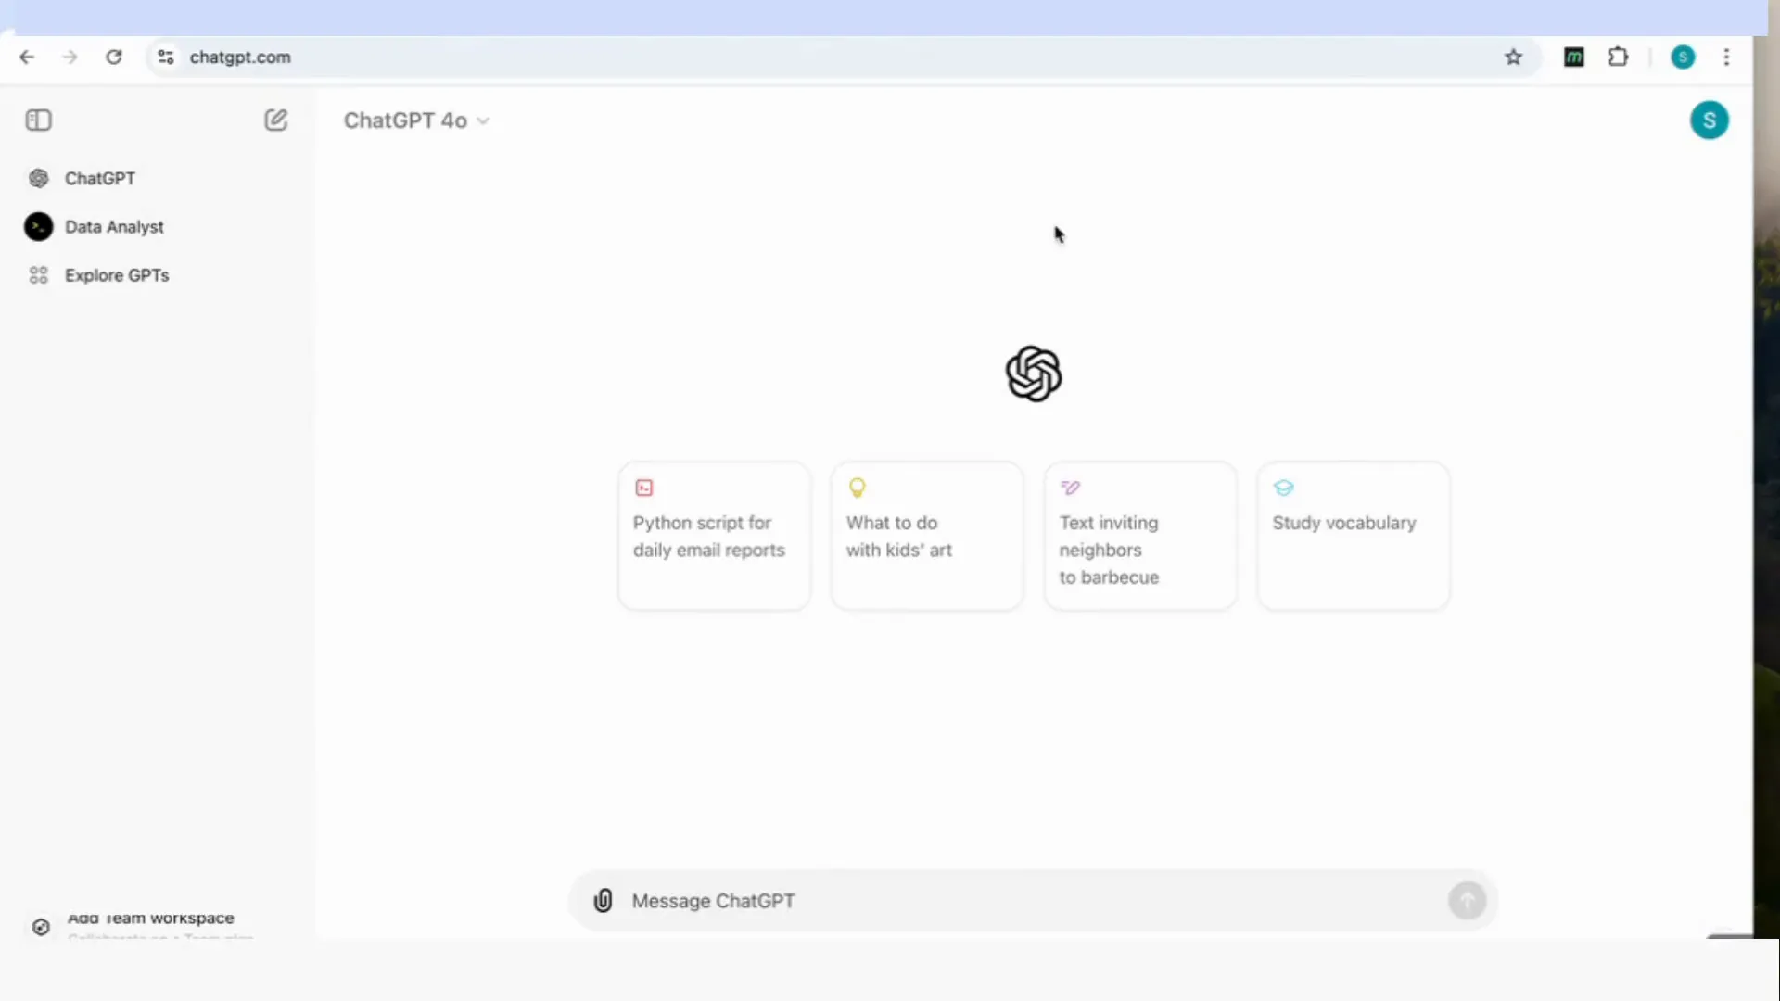Click the attachment/paperclip icon in message bar
The width and height of the screenshot is (1780, 1001).
603,901
